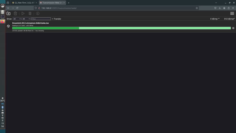Click the remove torrent trash icon
Viewport: 236px width, 133px height.
15,14
